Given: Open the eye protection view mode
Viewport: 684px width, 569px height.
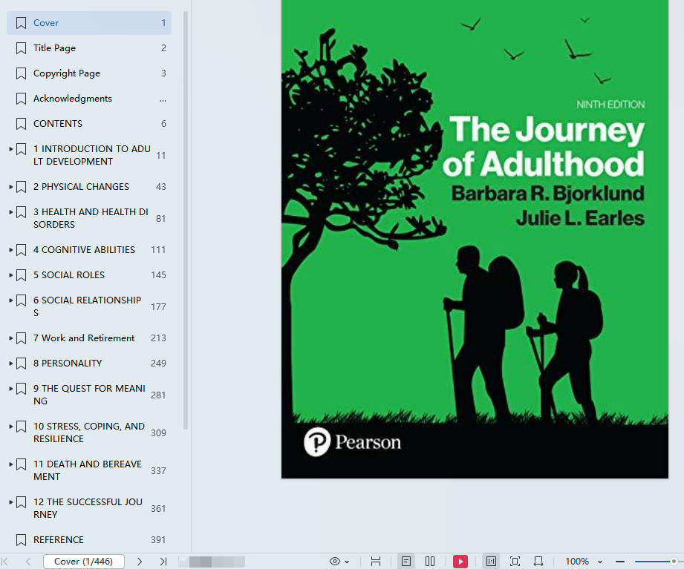Looking at the screenshot, I should point(335,561).
